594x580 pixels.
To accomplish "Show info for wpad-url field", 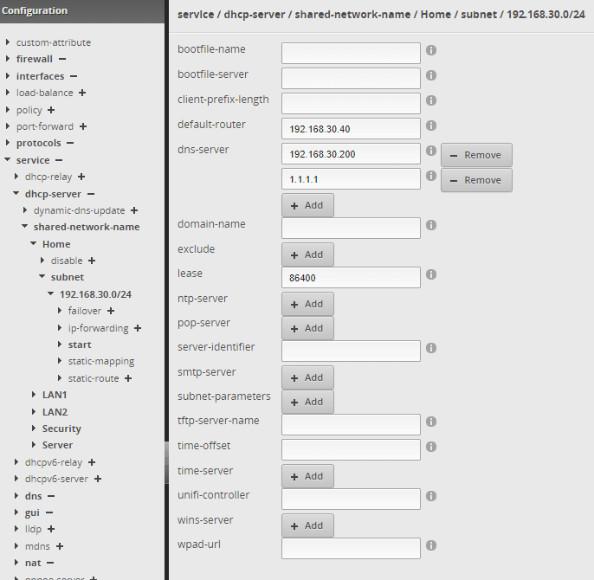I will (x=431, y=545).
